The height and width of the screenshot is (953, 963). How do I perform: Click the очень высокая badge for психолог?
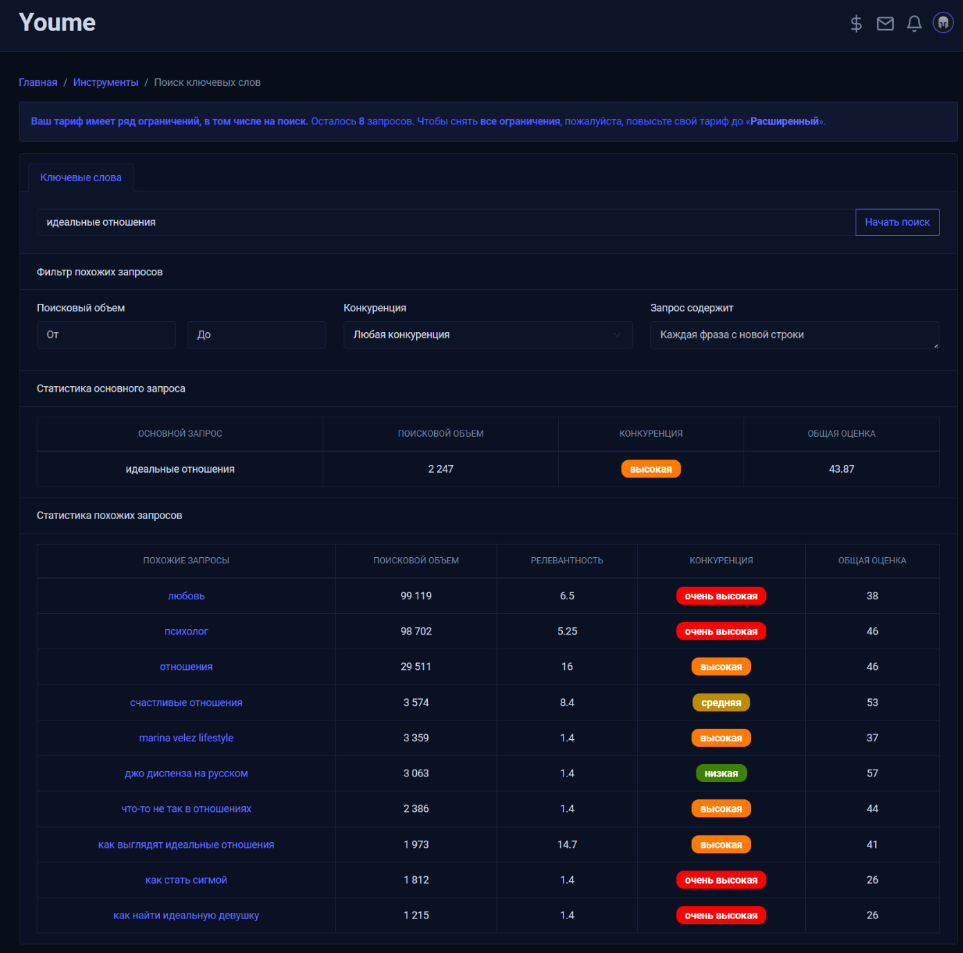721,631
